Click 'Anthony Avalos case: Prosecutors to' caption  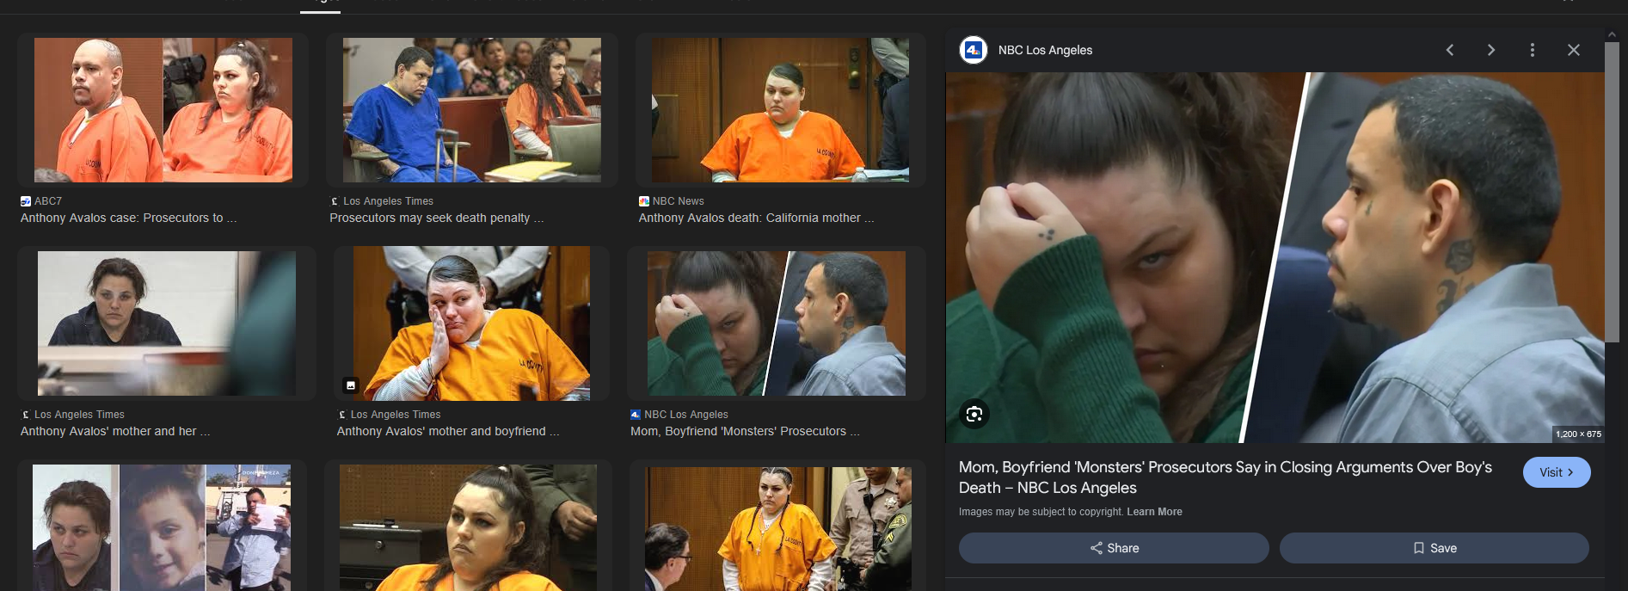[128, 219]
